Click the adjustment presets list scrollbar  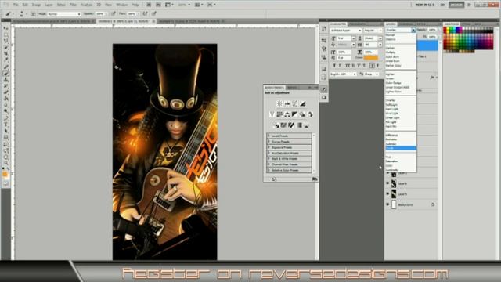pyautogui.click(x=314, y=153)
